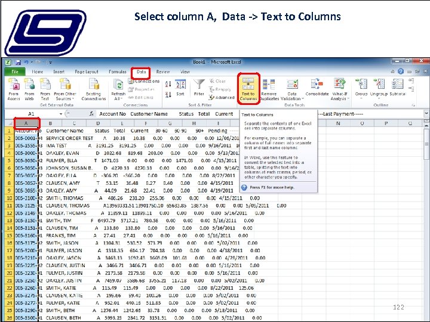Click the Edit Links ribbon item
430x322 pixels.
pyautogui.click(x=141, y=97)
